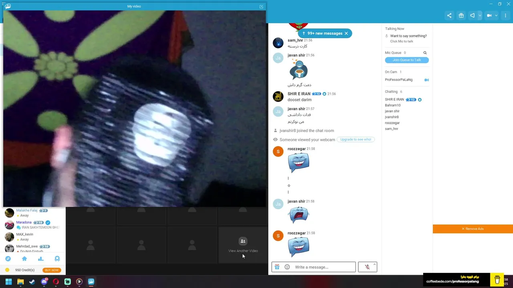Image resolution: width=513 pixels, height=288 pixels.
Task: Open the achievements badge tab
Action: tap(57, 259)
